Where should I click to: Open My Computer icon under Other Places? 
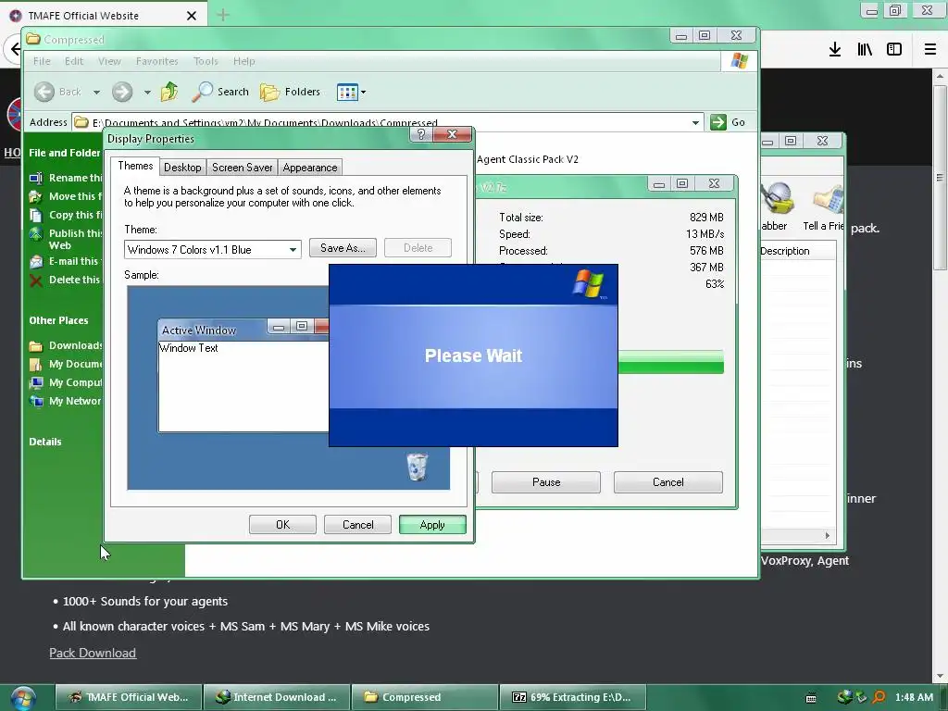[x=36, y=382]
